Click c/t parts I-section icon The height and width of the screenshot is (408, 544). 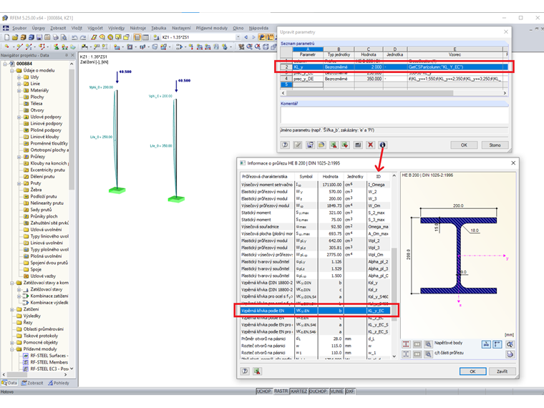[x=406, y=354]
